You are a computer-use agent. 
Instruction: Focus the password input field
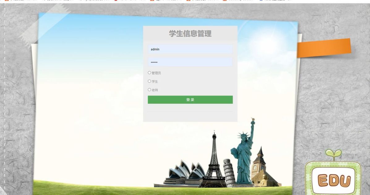tap(190, 62)
